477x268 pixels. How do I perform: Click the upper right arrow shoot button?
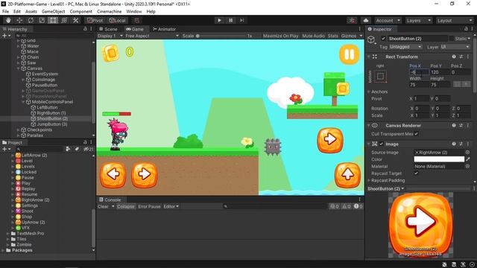330,140
